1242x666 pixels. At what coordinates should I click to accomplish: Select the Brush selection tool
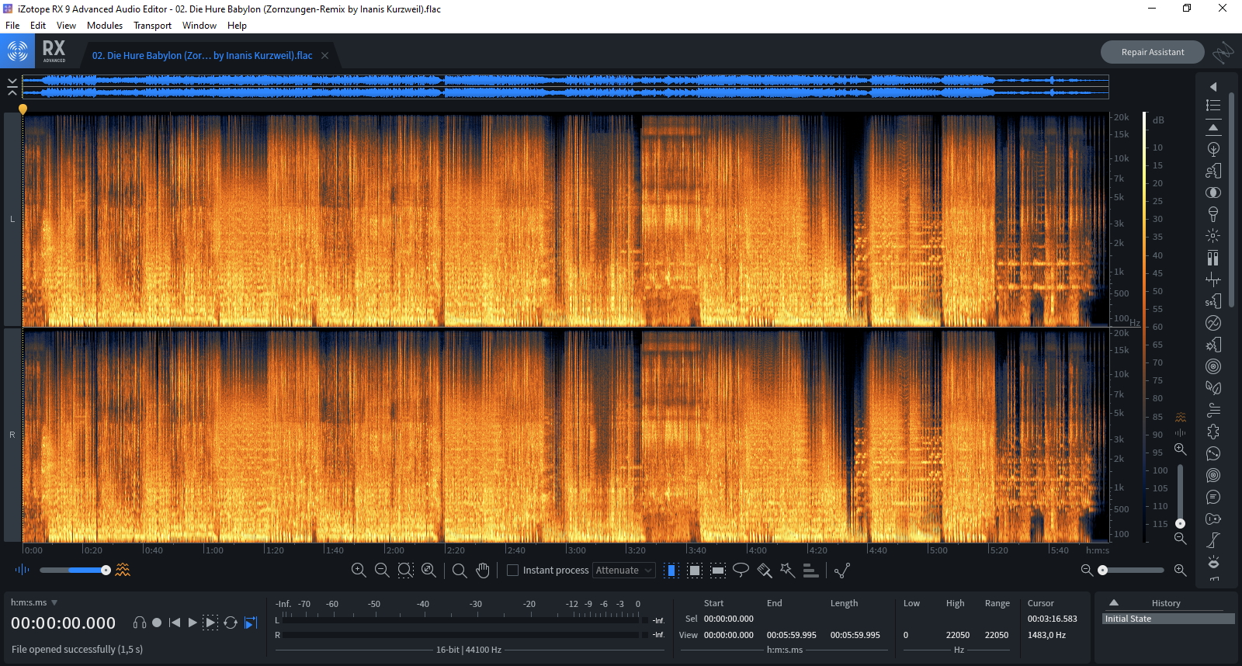[764, 571]
